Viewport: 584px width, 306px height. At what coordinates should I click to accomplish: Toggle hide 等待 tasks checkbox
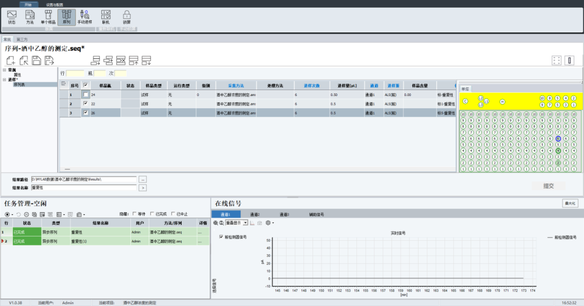tap(135, 214)
